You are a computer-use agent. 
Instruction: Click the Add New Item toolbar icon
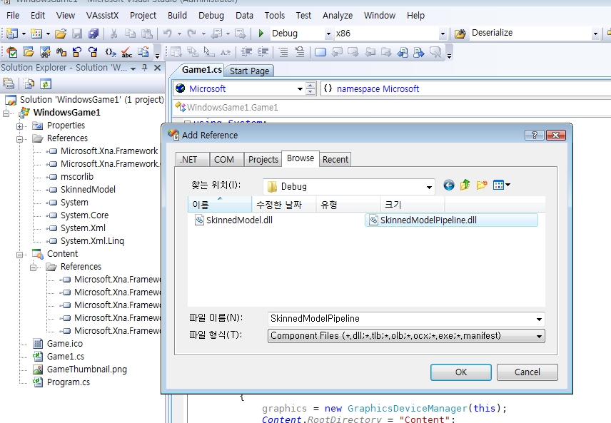point(36,34)
